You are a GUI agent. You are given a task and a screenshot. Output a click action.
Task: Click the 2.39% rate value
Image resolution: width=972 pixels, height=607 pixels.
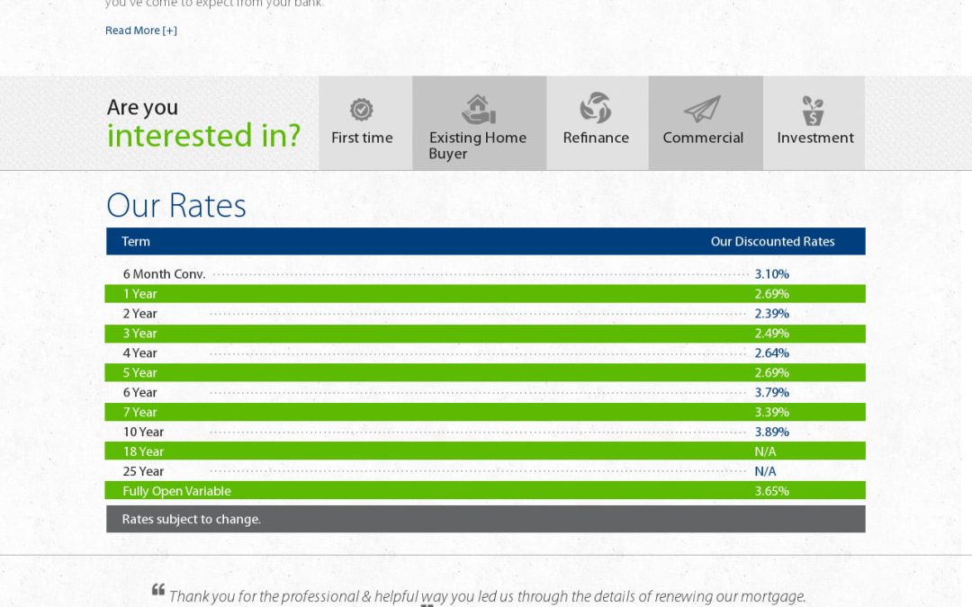[772, 314]
